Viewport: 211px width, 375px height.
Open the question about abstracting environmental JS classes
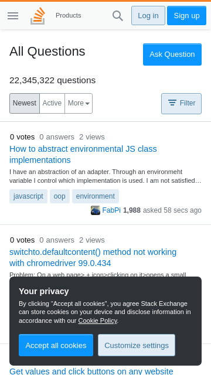coord(83,154)
